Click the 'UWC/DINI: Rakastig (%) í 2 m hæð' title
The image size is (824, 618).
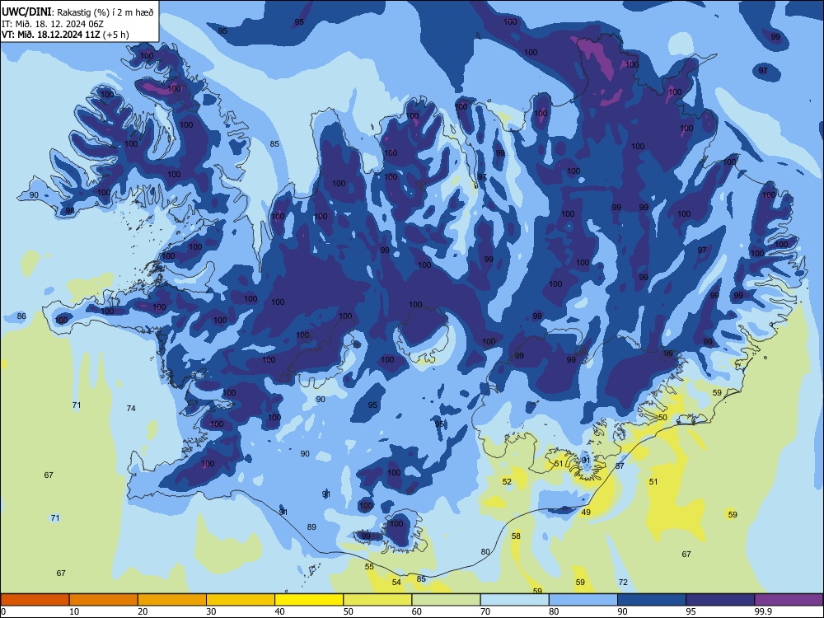pos(77,12)
